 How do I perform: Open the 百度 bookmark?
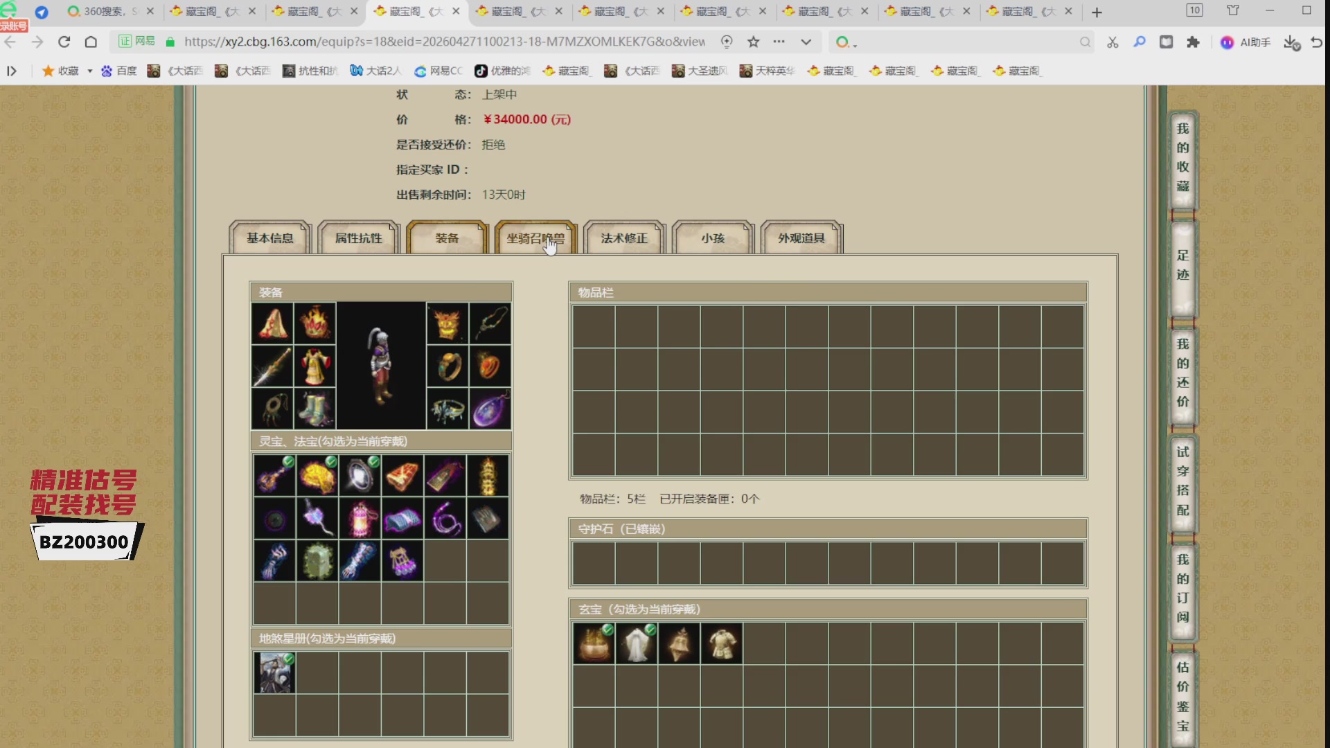point(119,71)
